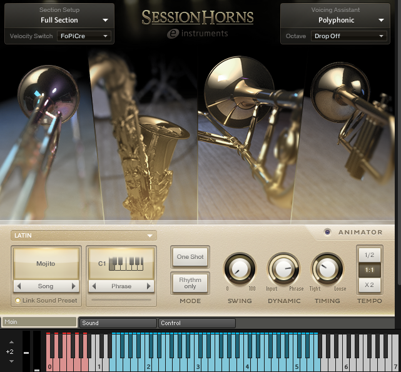401x372 pixels.
Task: Set tempo to 1:1
Action: pyautogui.click(x=369, y=270)
